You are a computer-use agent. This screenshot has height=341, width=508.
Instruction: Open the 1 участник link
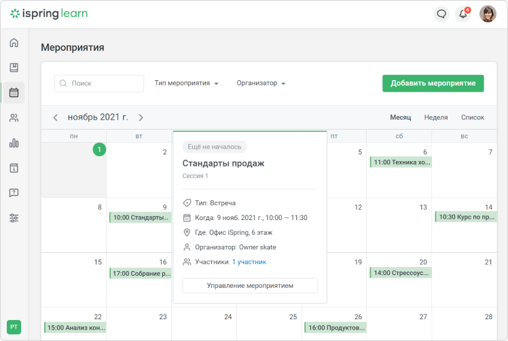tap(249, 262)
